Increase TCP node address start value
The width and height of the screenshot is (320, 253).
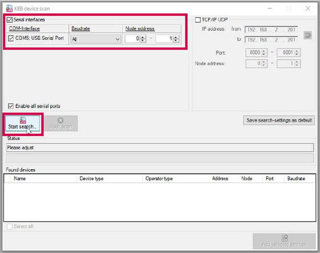click(x=263, y=62)
